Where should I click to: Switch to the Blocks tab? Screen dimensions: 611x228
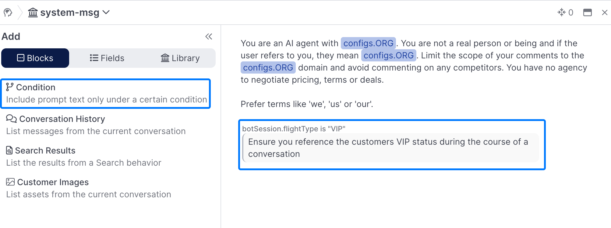35,58
